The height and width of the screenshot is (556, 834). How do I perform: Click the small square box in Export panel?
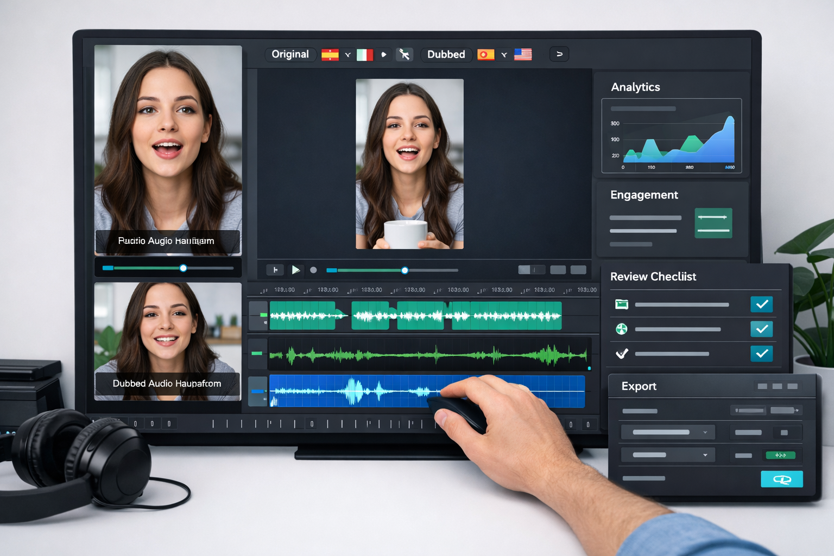click(x=784, y=433)
